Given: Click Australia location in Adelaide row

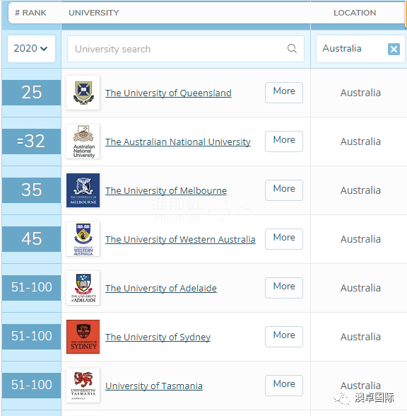Looking at the screenshot, I should [360, 288].
